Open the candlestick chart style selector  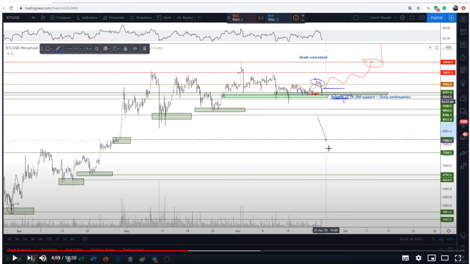pos(43,18)
